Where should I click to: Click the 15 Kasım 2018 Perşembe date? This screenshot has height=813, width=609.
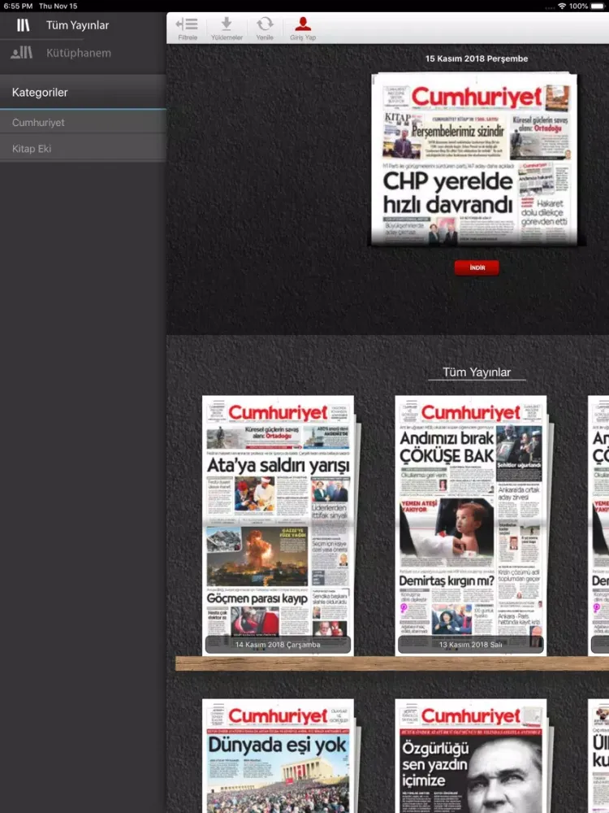477,59
